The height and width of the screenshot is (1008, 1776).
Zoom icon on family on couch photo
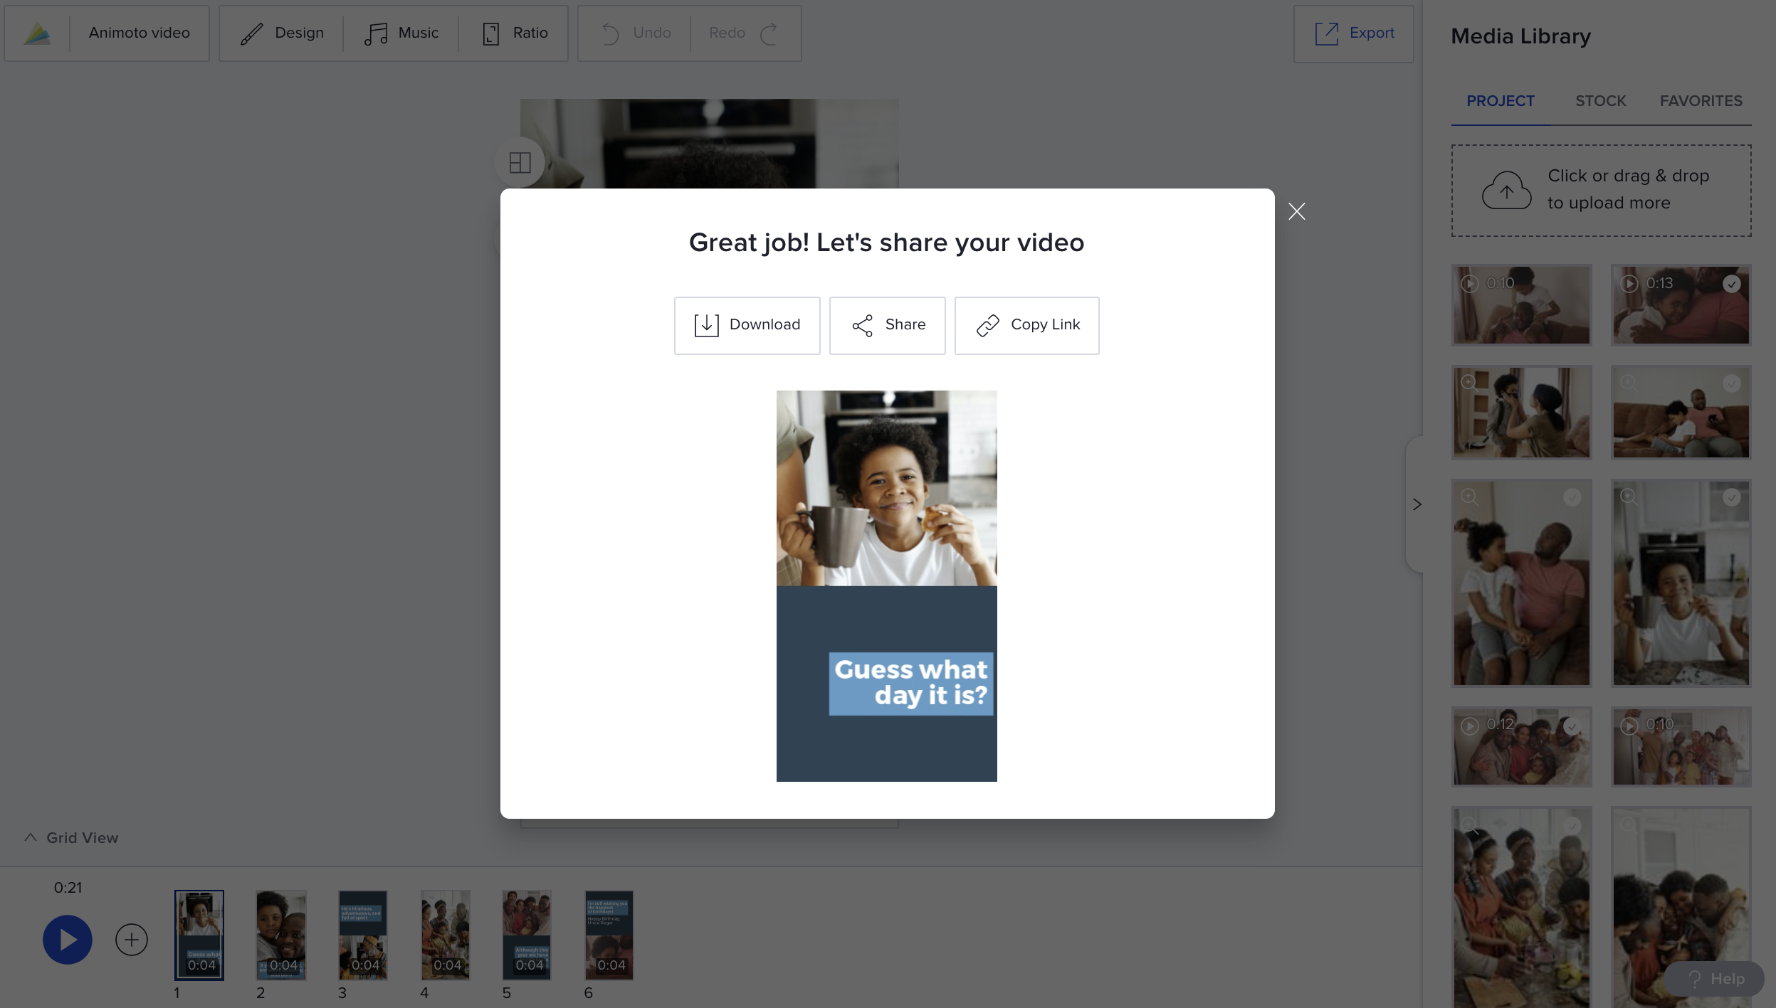(1629, 383)
